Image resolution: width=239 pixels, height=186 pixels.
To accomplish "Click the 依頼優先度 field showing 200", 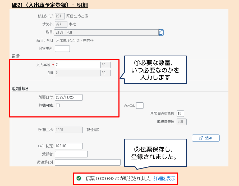I will tap(182, 121).
